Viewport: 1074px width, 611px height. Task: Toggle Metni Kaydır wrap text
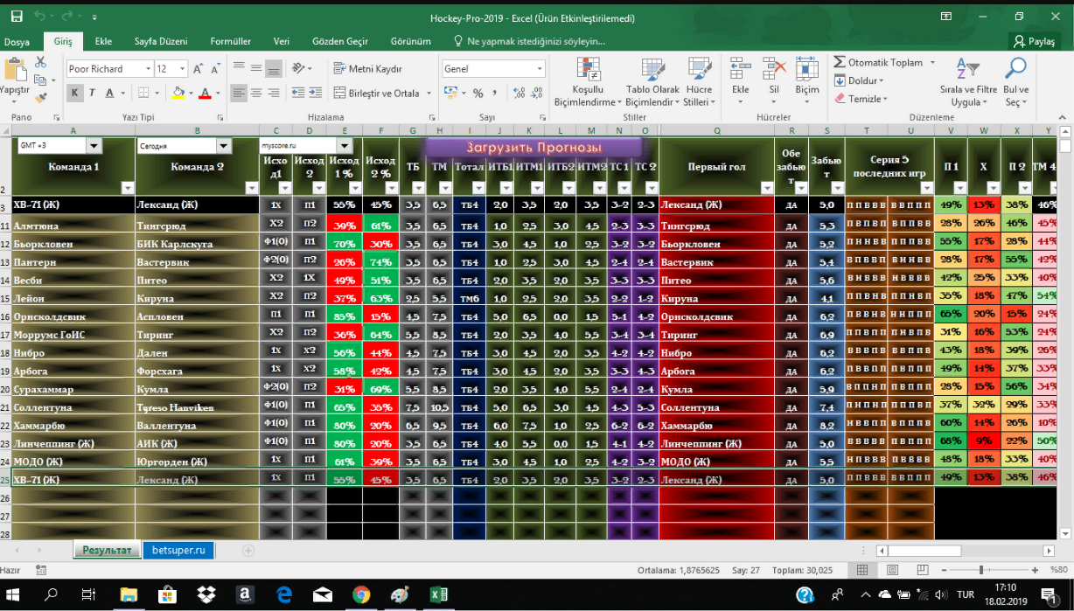pos(367,68)
